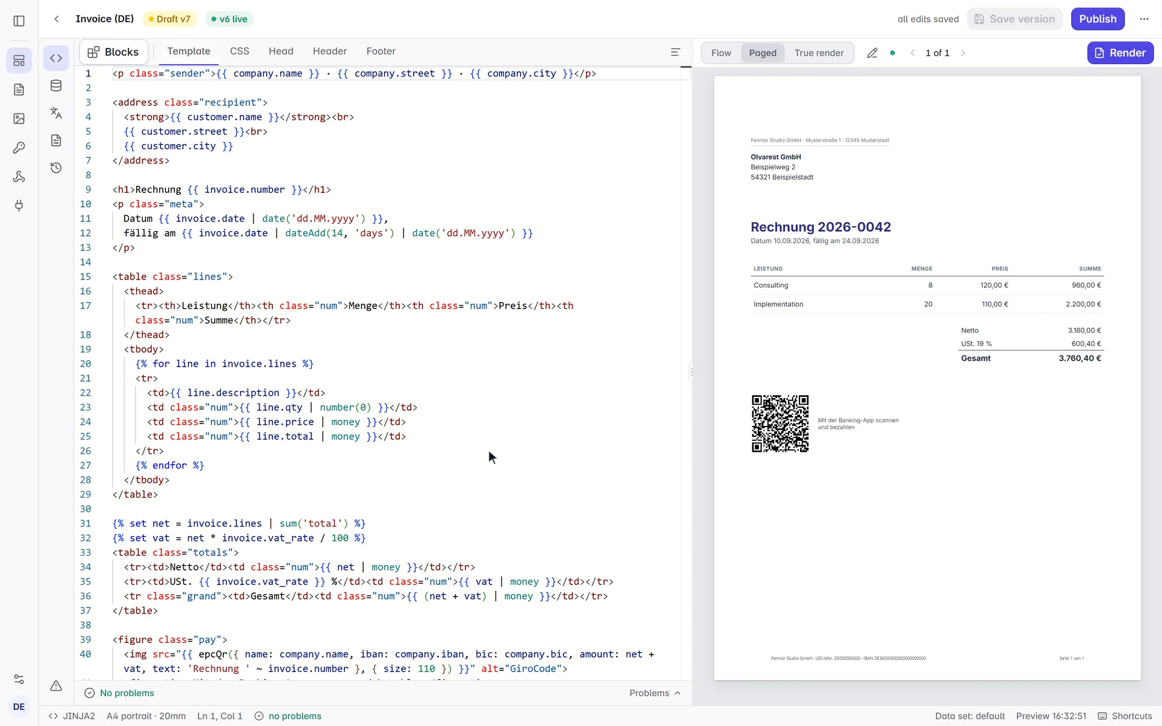Select the Template tab
Viewport: 1162px width, 726px height.
(x=189, y=51)
